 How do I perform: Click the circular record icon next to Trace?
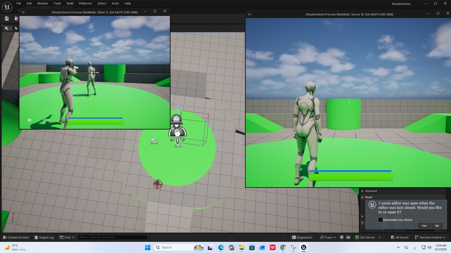[342, 237]
